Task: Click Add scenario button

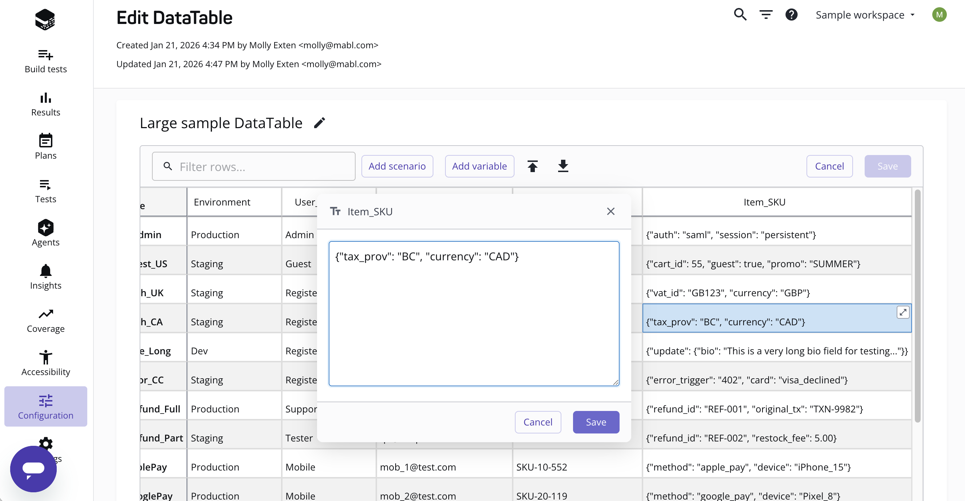Action: (397, 166)
